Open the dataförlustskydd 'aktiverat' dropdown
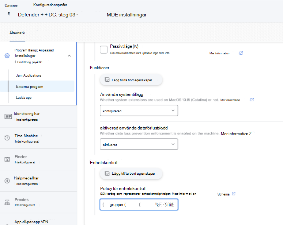This screenshot has width=283, height=225. point(139,144)
